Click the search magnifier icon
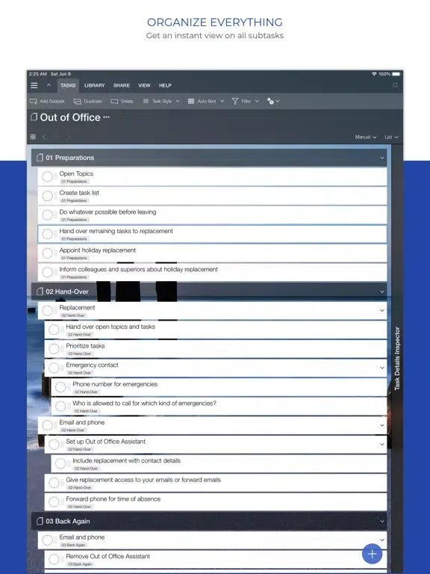Viewport: 430px width, 574px height. pos(395,85)
